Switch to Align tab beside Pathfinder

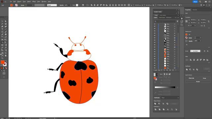point(163,98)
